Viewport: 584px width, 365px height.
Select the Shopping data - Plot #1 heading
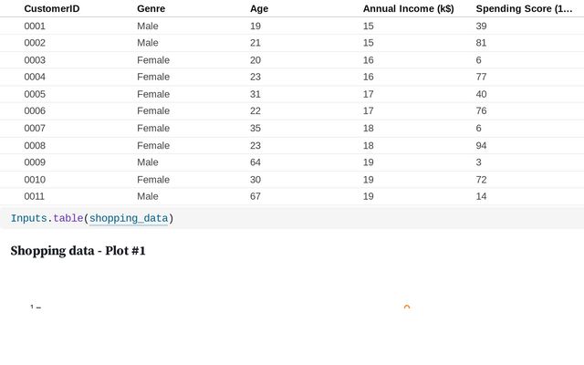pyautogui.click(x=78, y=251)
